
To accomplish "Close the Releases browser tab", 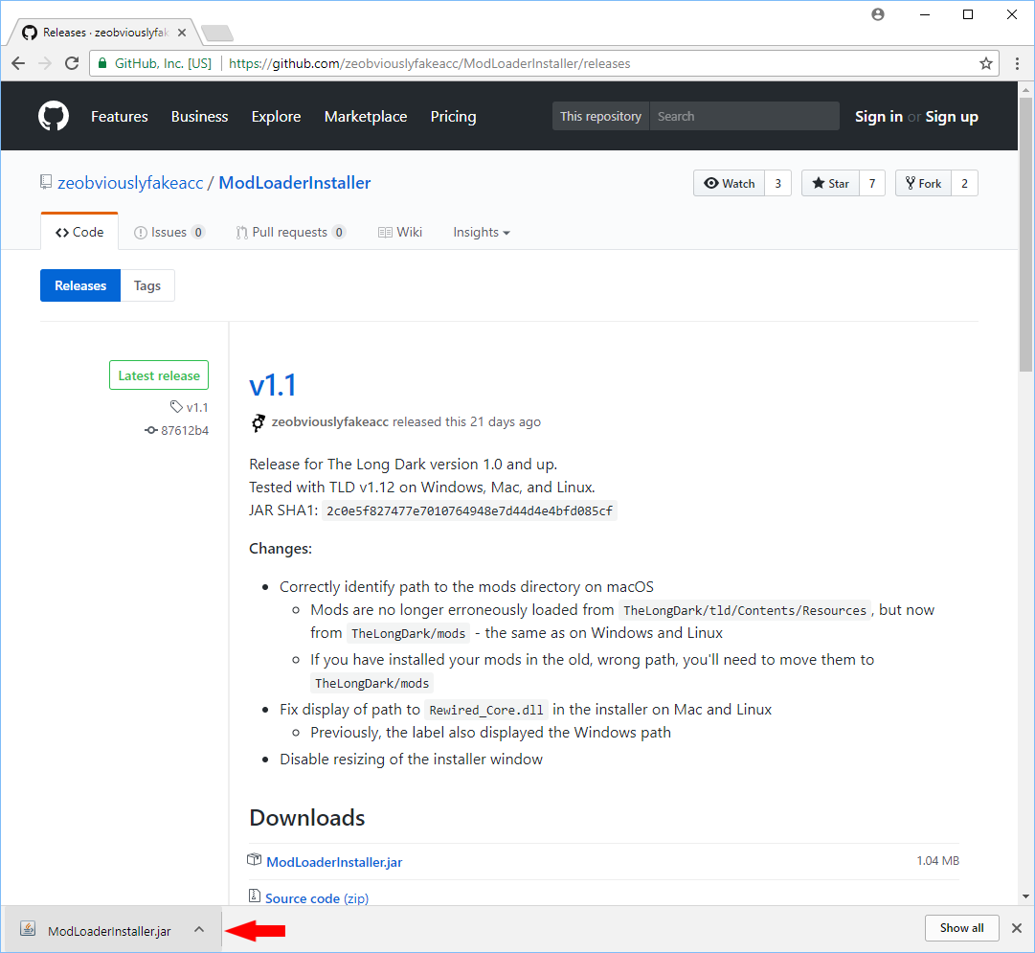I will point(182,33).
